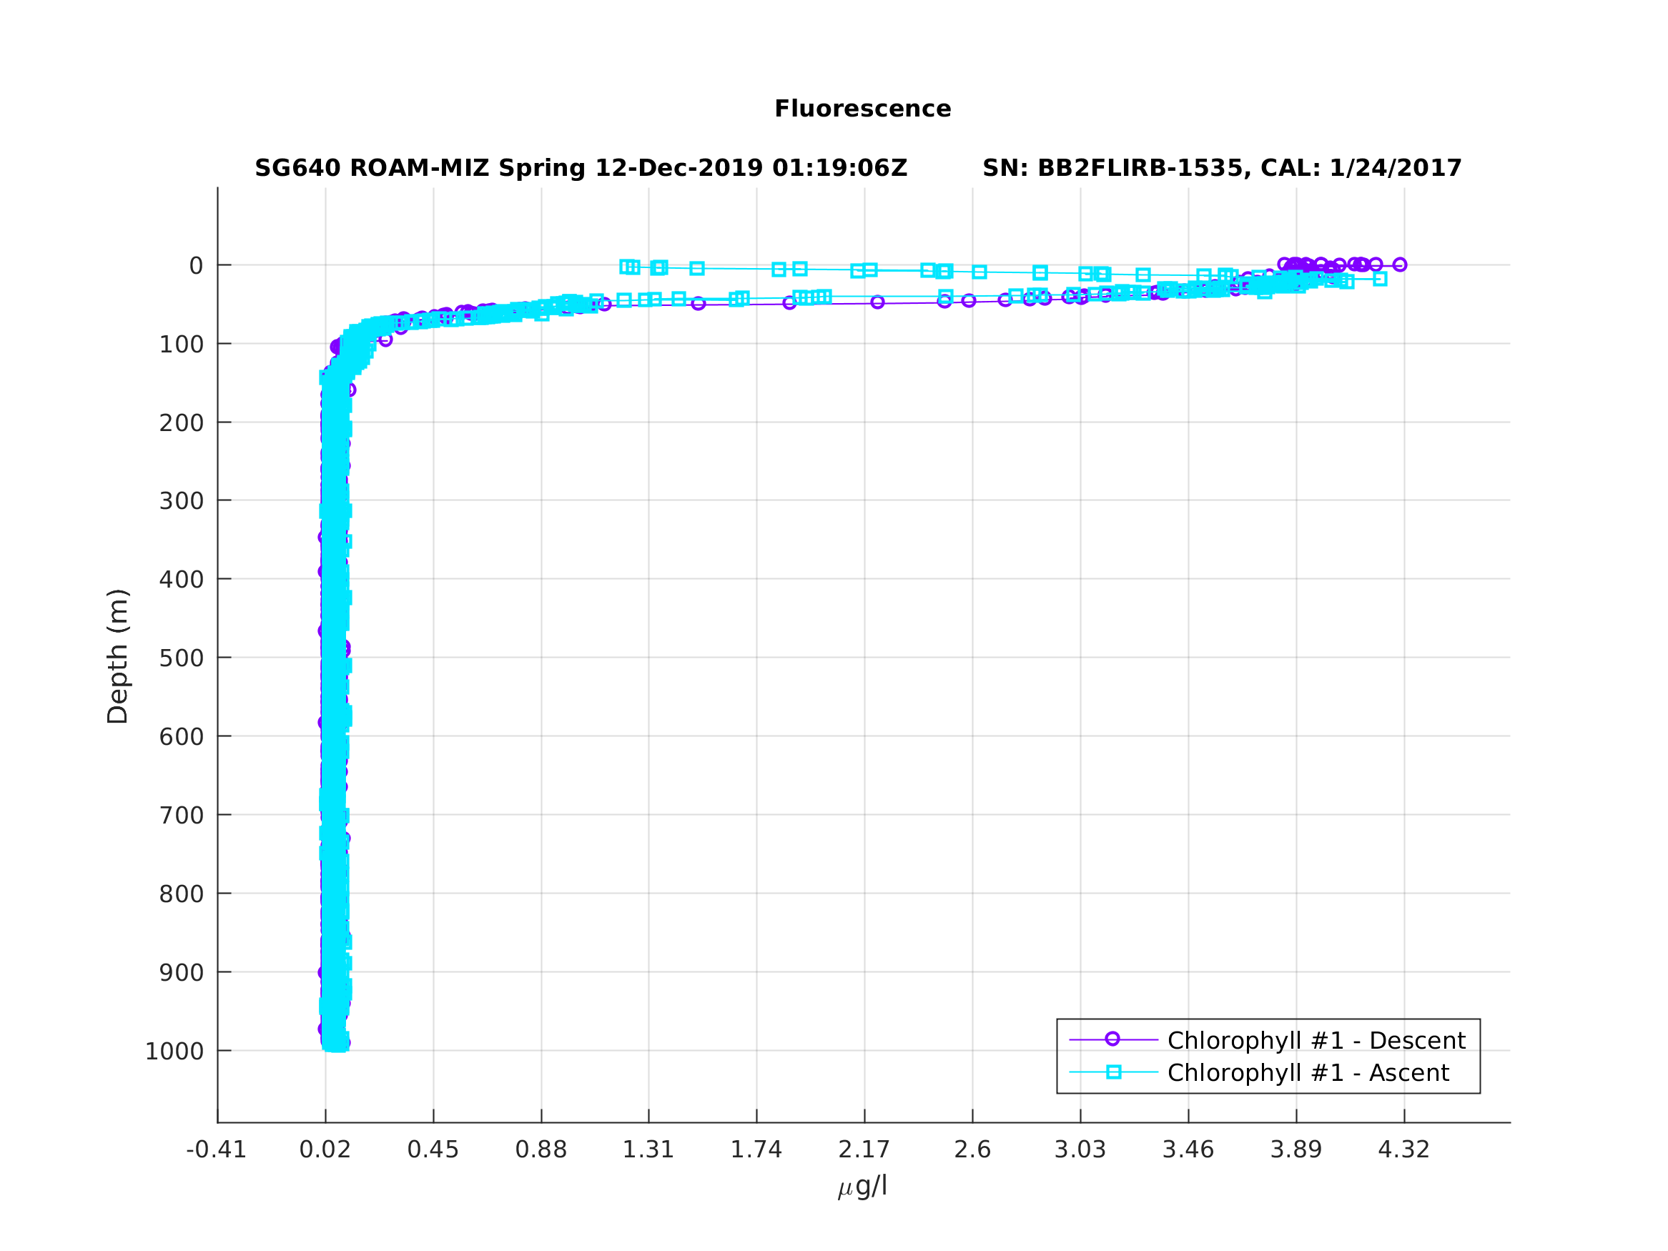The height and width of the screenshot is (1251, 1668).
Task: Click the x-axis tick label '-0.41'
Action: pyautogui.click(x=217, y=1150)
